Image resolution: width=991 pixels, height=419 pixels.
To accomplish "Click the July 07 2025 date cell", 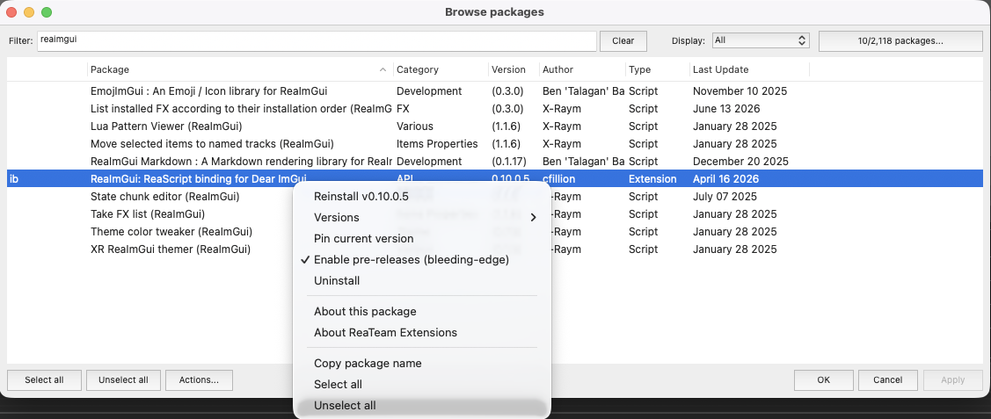I will (x=725, y=196).
